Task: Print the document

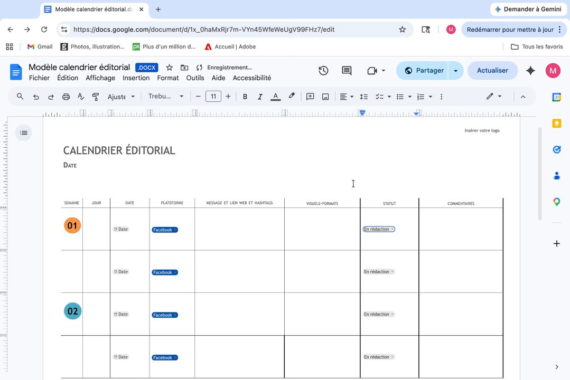Action: (66, 97)
